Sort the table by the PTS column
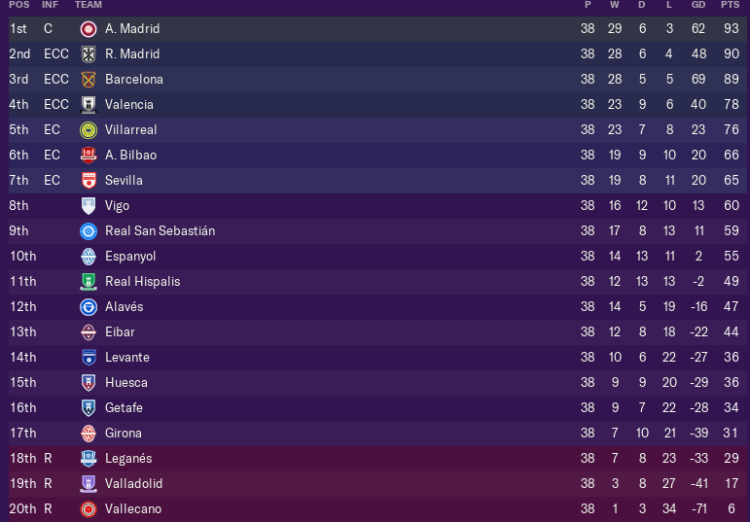 [730, 5]
